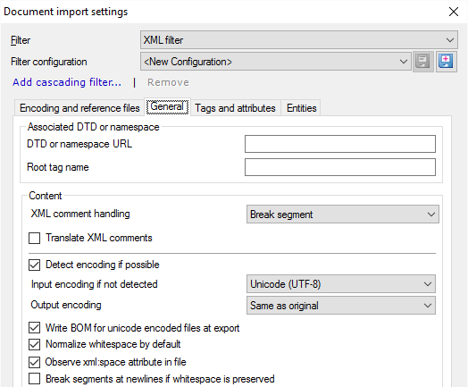The image size is (468, 387).
Task: Toggle Write BOM for unicode encoded files
Action: (34, 328)
